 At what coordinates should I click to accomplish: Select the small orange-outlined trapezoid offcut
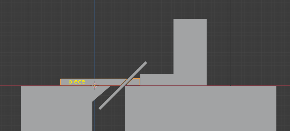[x=135, y=82]
